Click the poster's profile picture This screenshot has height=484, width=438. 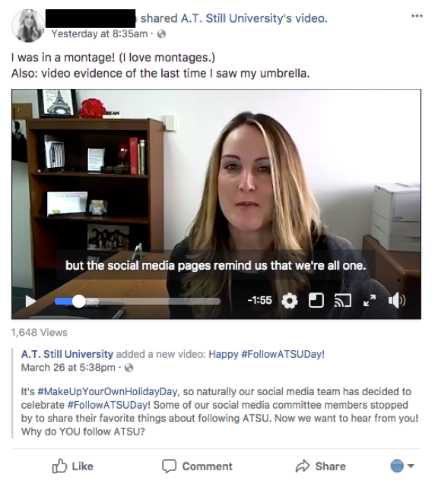coord(28,25)
